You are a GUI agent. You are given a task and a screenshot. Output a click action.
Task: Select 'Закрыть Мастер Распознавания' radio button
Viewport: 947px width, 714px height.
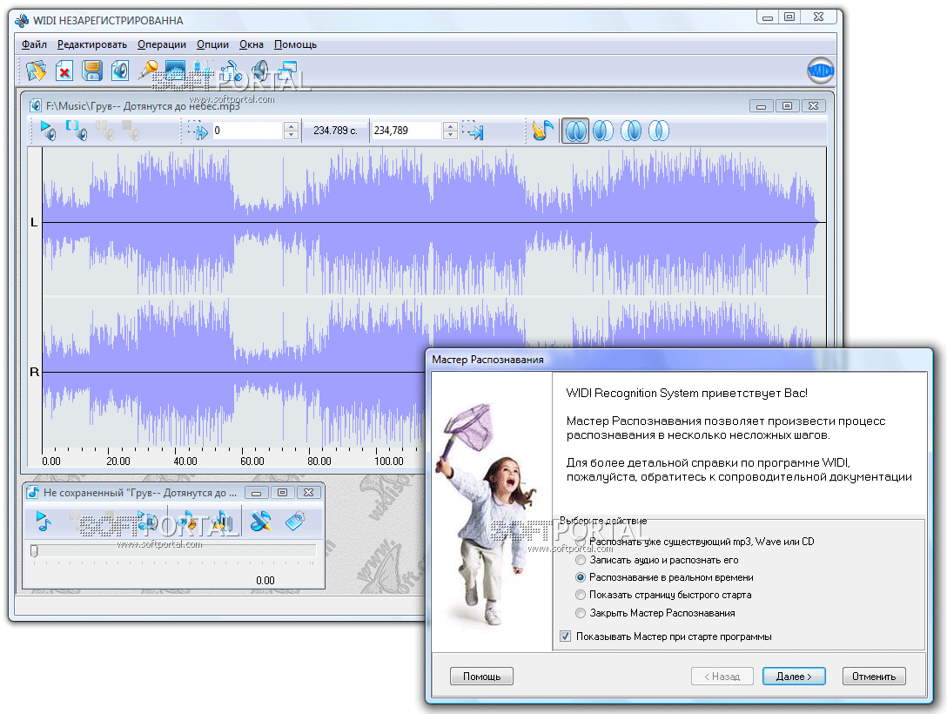coord(581,613)
